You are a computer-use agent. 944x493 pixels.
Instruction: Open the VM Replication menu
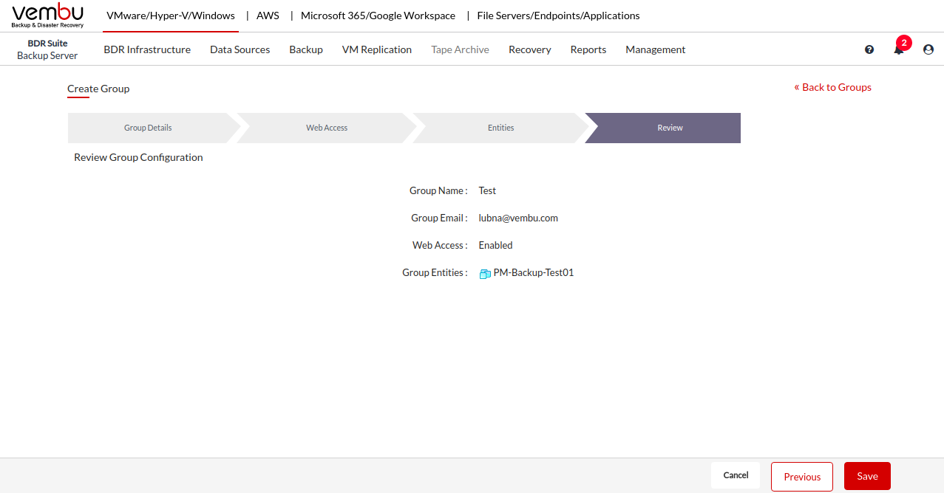pos(377,49)
